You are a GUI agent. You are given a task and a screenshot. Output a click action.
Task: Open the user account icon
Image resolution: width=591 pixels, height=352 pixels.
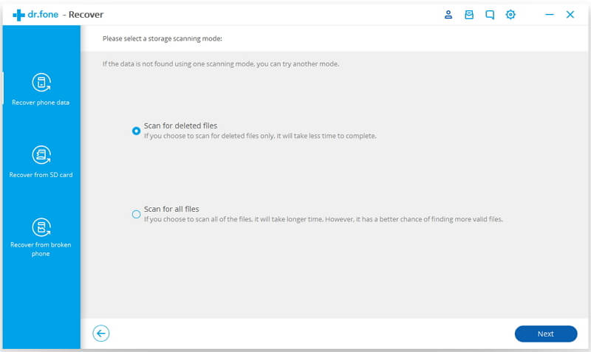click(x=448, y=14)
